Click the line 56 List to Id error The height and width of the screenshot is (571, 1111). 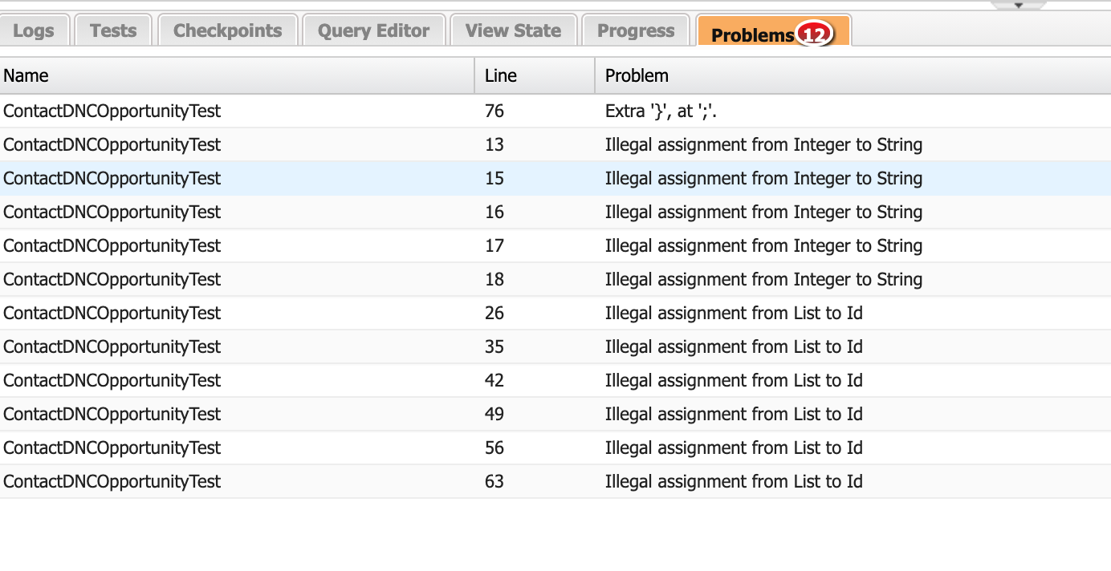tap(733, 448)
